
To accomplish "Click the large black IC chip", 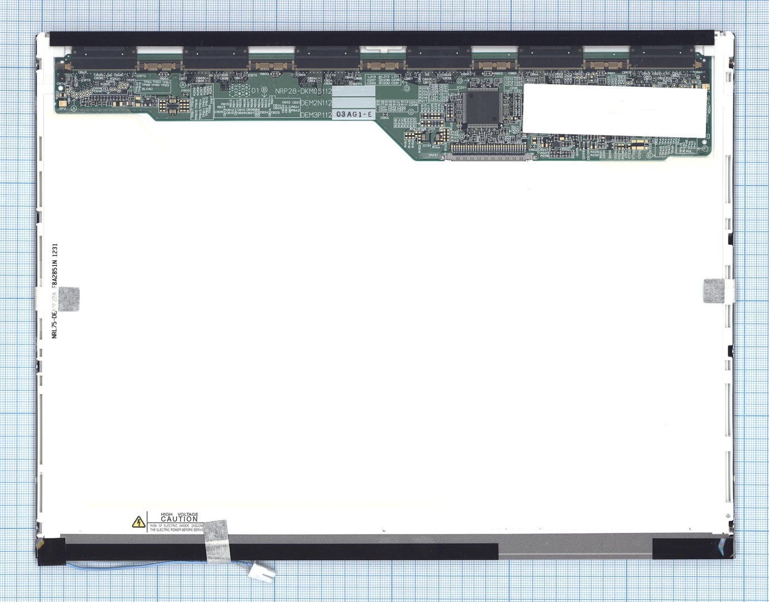I will pyautogui.click(x=483, y=107).
